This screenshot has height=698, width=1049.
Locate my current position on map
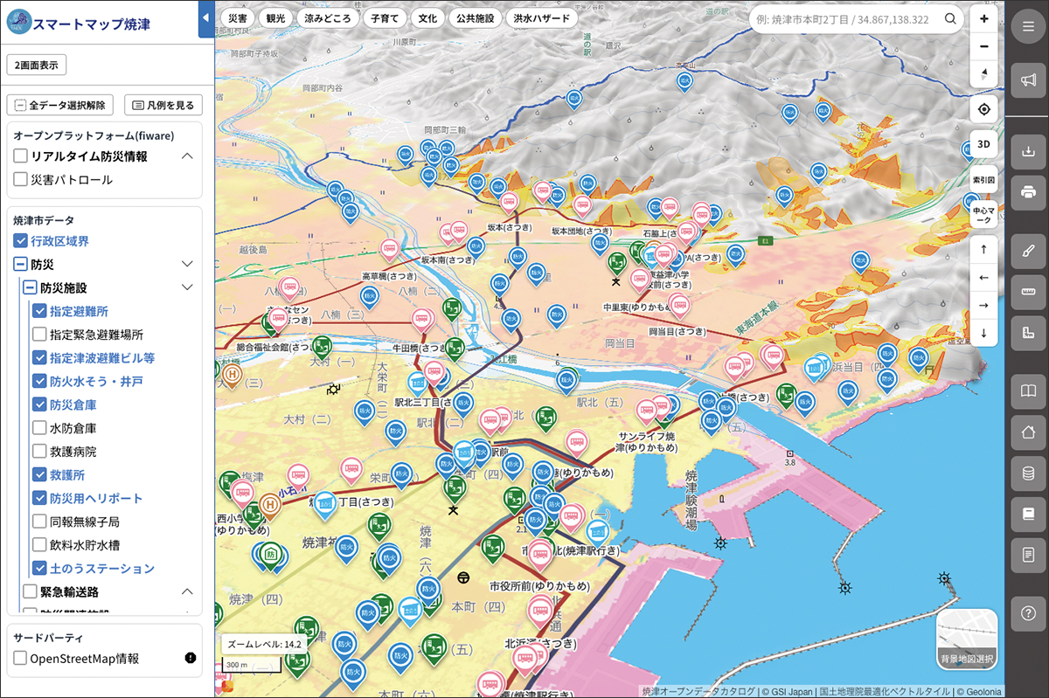point(984,109)
